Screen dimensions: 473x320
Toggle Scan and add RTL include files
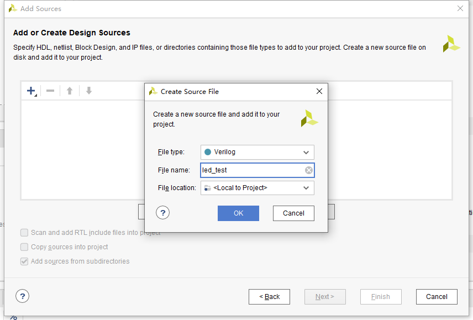[x=24, y=233]
